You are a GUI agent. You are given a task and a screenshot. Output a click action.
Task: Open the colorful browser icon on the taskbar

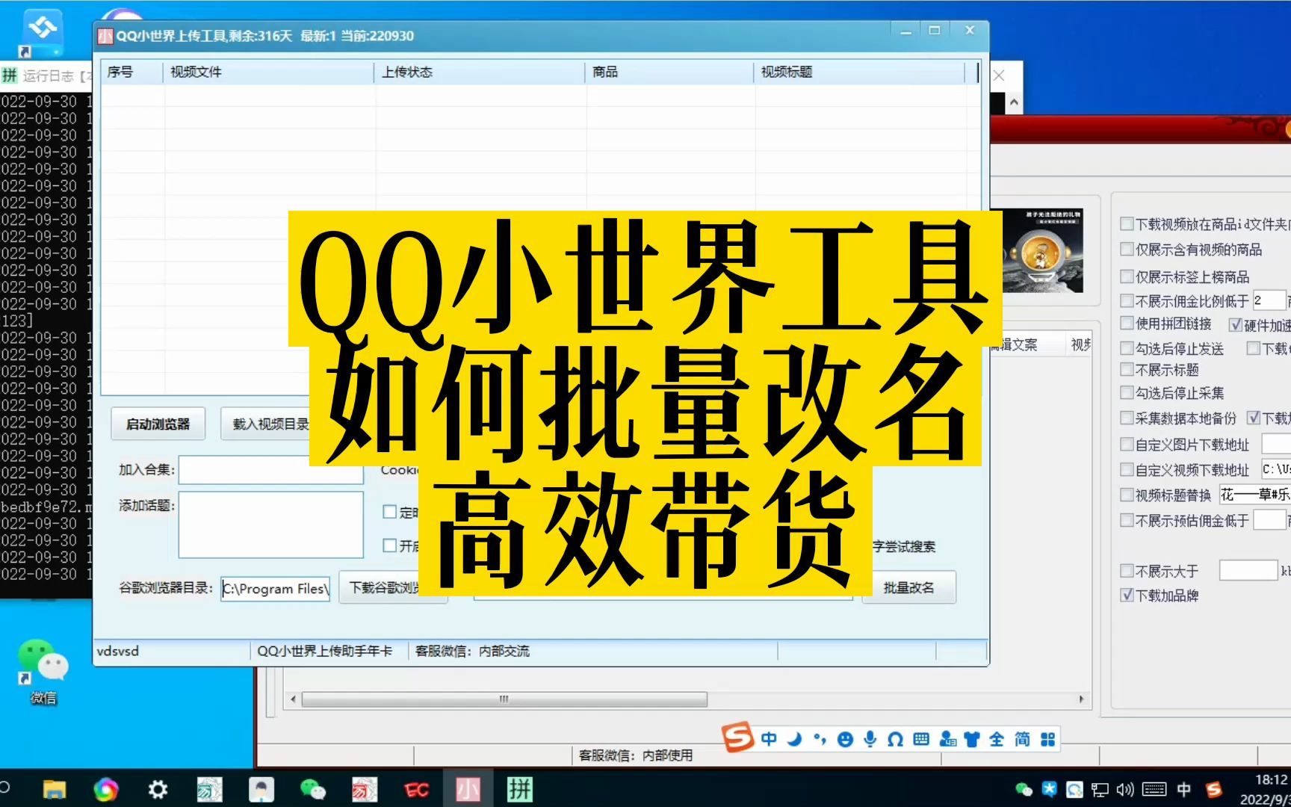105,789
